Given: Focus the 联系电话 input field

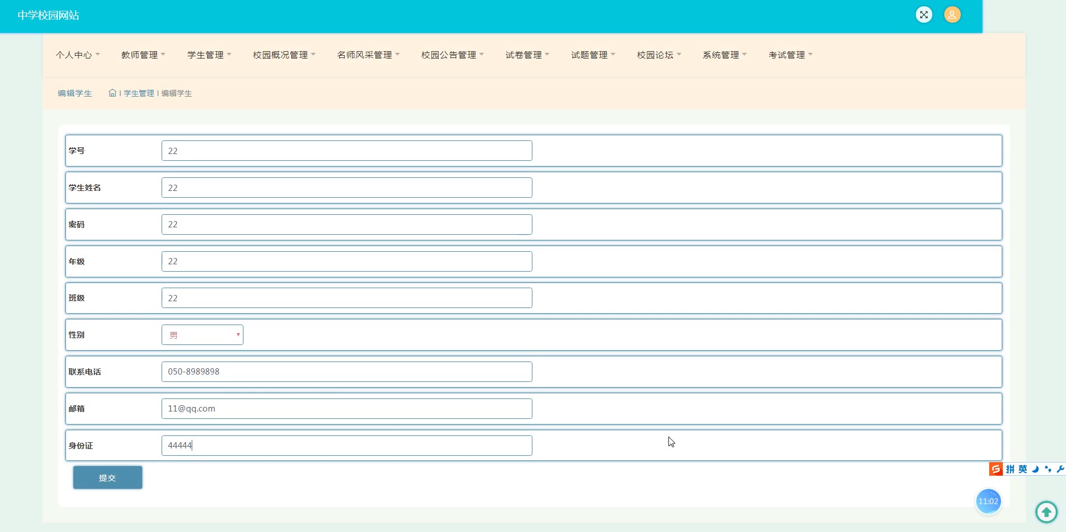Looking at the screenshot, I should pos(347,372).
